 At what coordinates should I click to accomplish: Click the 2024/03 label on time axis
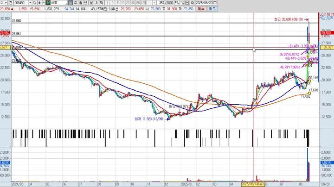(18, 184)
